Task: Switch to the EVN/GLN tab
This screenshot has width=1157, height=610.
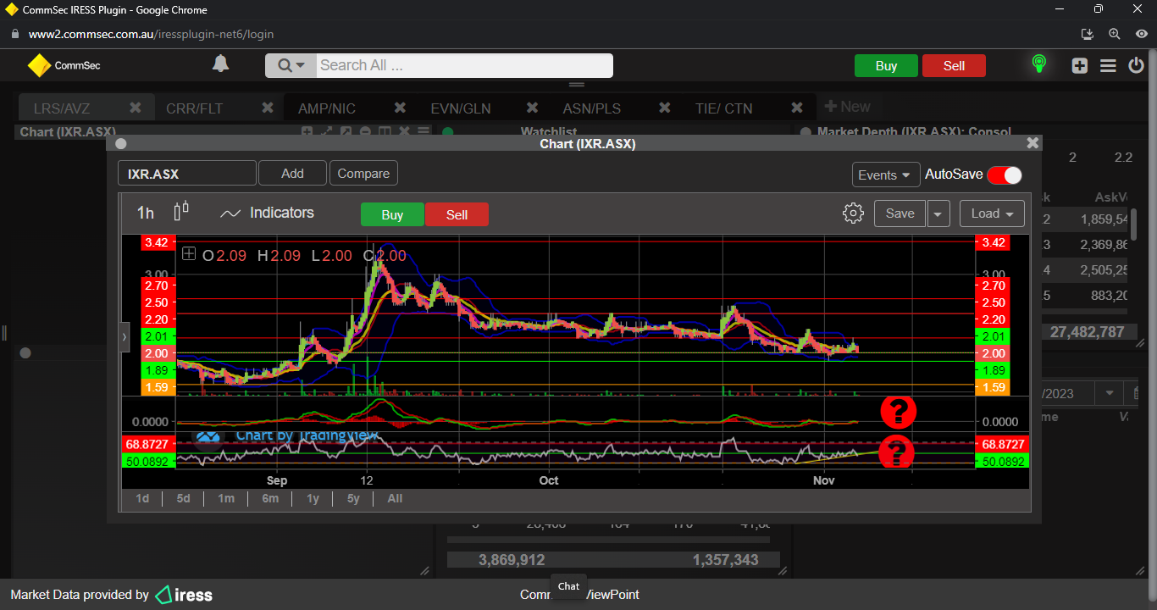Action: [461, 108]
